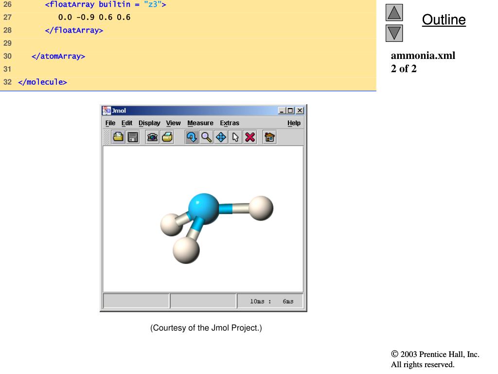Viewport: 498px width, 374px height.
Task: Click the Home reset view icon
Action: click(269, 137)
